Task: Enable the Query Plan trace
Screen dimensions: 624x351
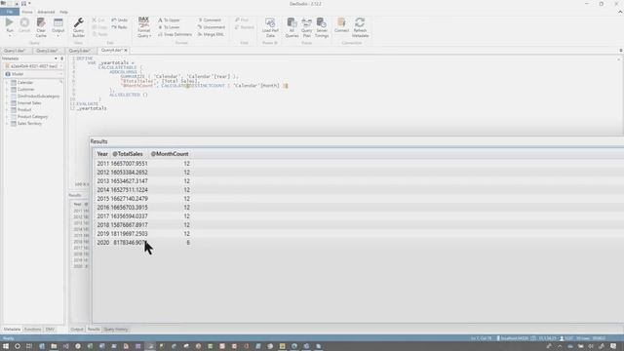Action: (306, 27)
